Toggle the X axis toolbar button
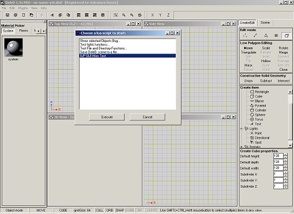This screenshot has width=294, height=214. pyautogui.click(x=152, y=15)
